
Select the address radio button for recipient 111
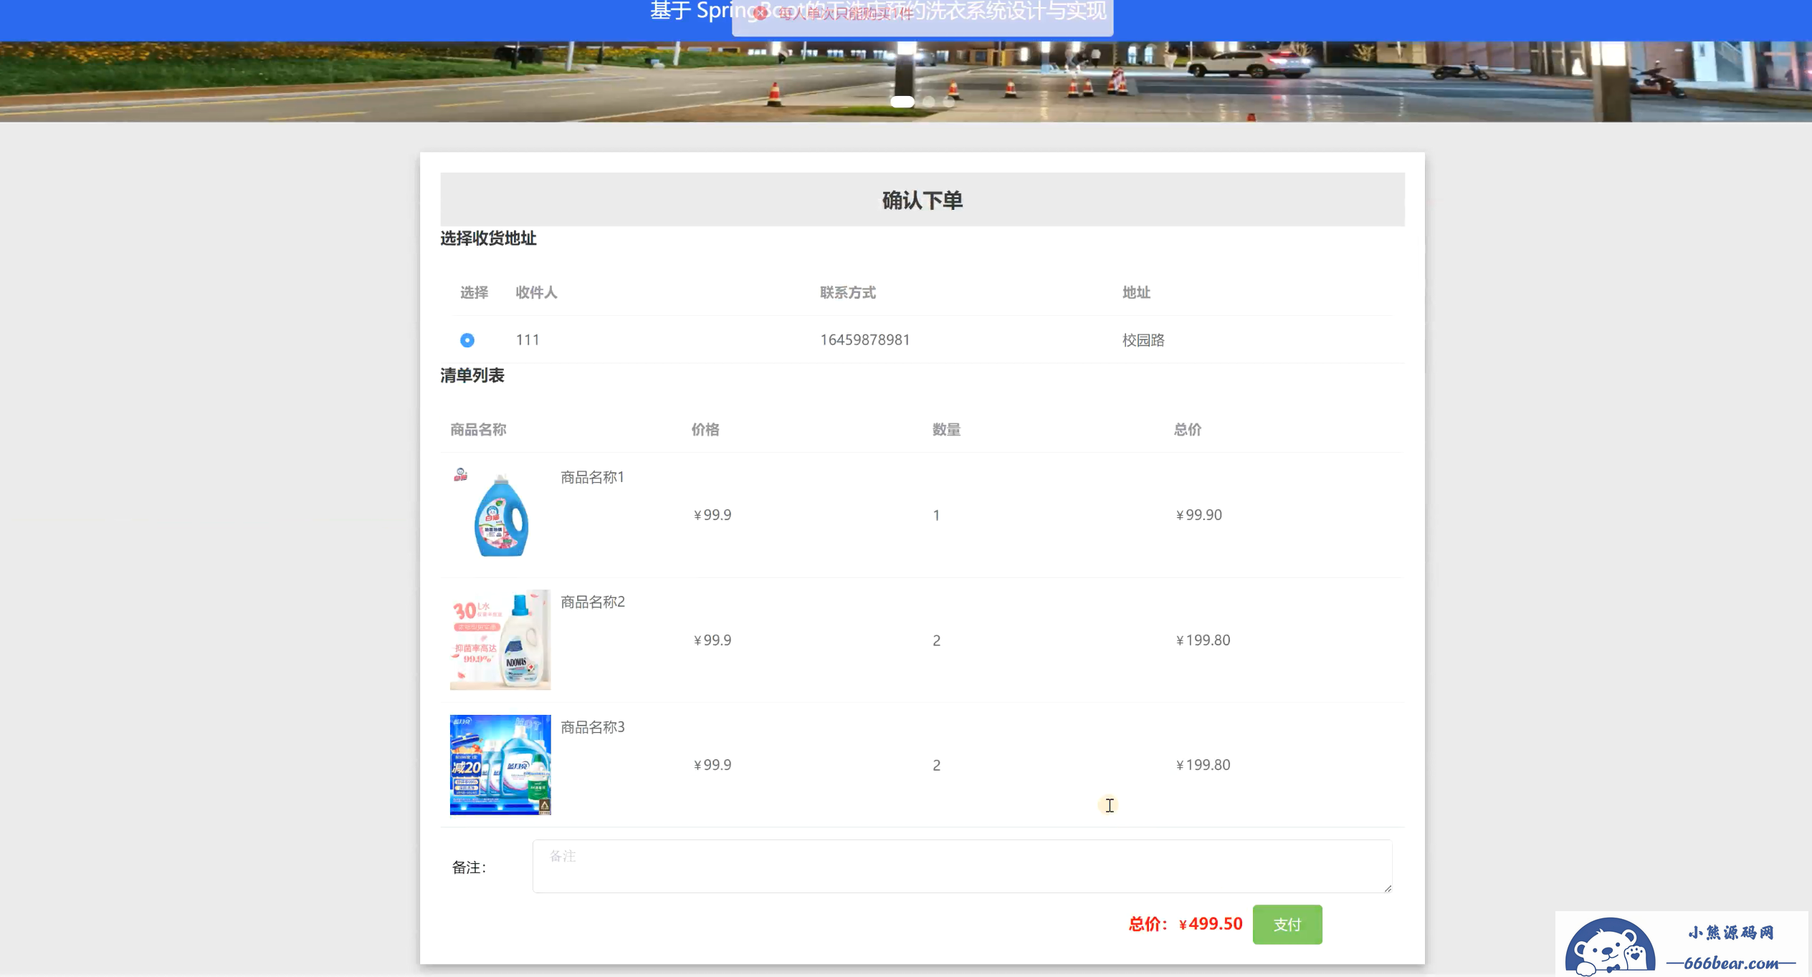467,340
